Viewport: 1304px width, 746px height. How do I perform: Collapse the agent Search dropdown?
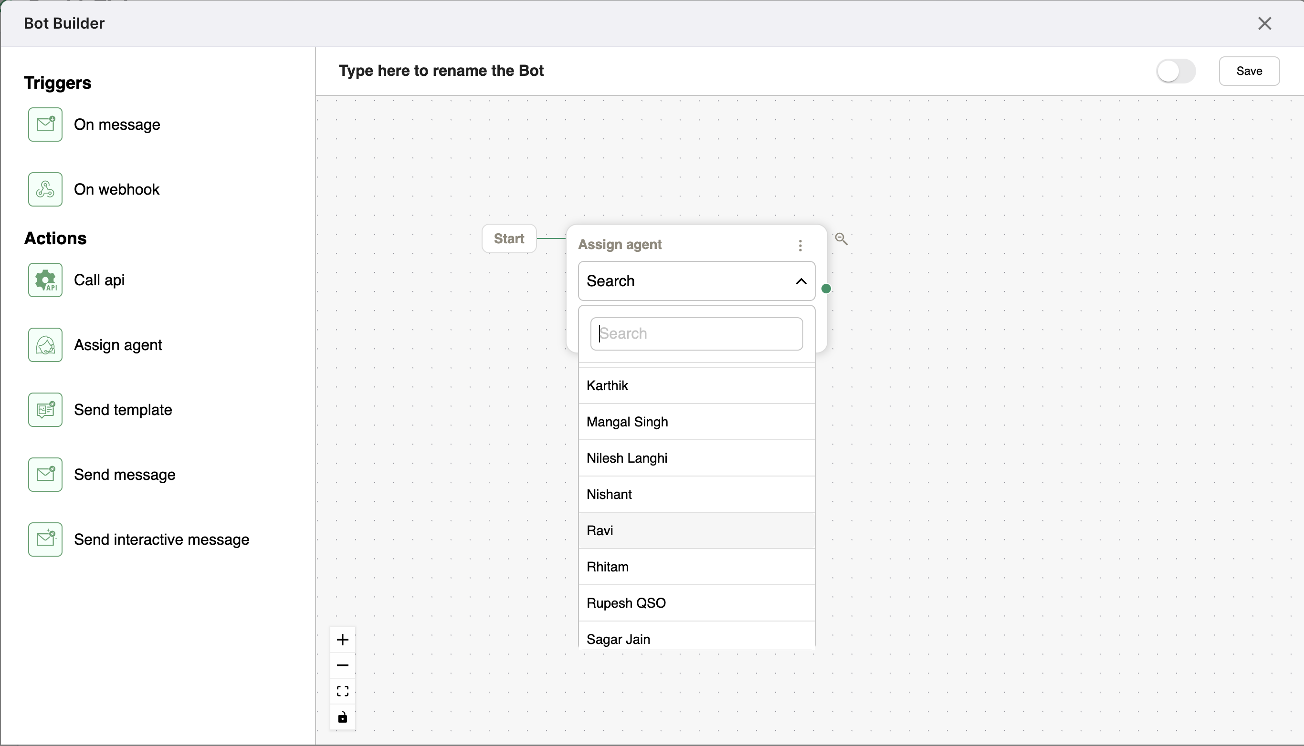(696, 281)
